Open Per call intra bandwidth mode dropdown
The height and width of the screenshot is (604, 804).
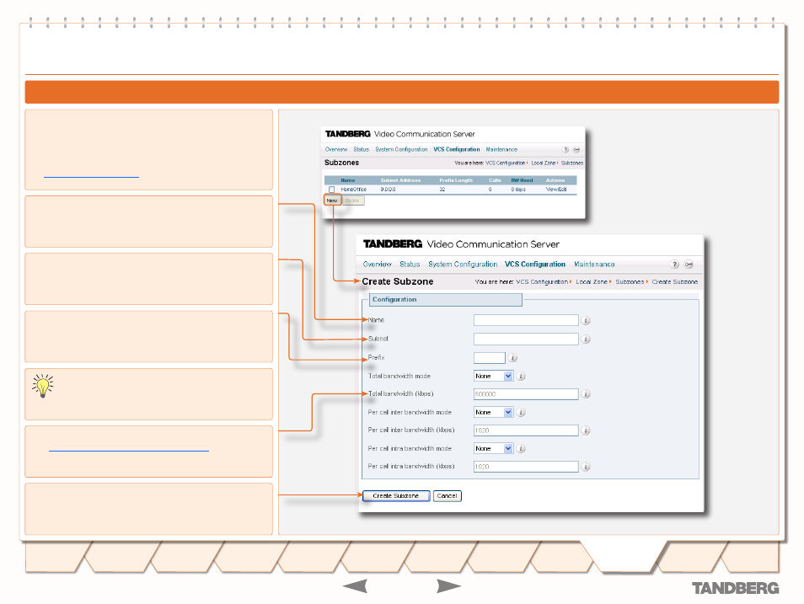tap(493, 449)
